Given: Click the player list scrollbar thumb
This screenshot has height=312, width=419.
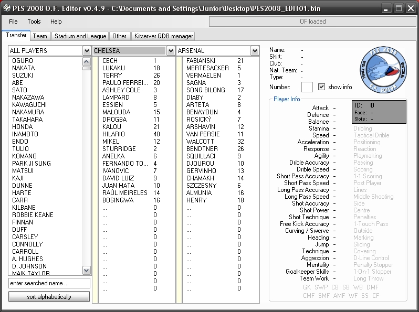Looking at the screenshot, I should [x=86, y=68].
